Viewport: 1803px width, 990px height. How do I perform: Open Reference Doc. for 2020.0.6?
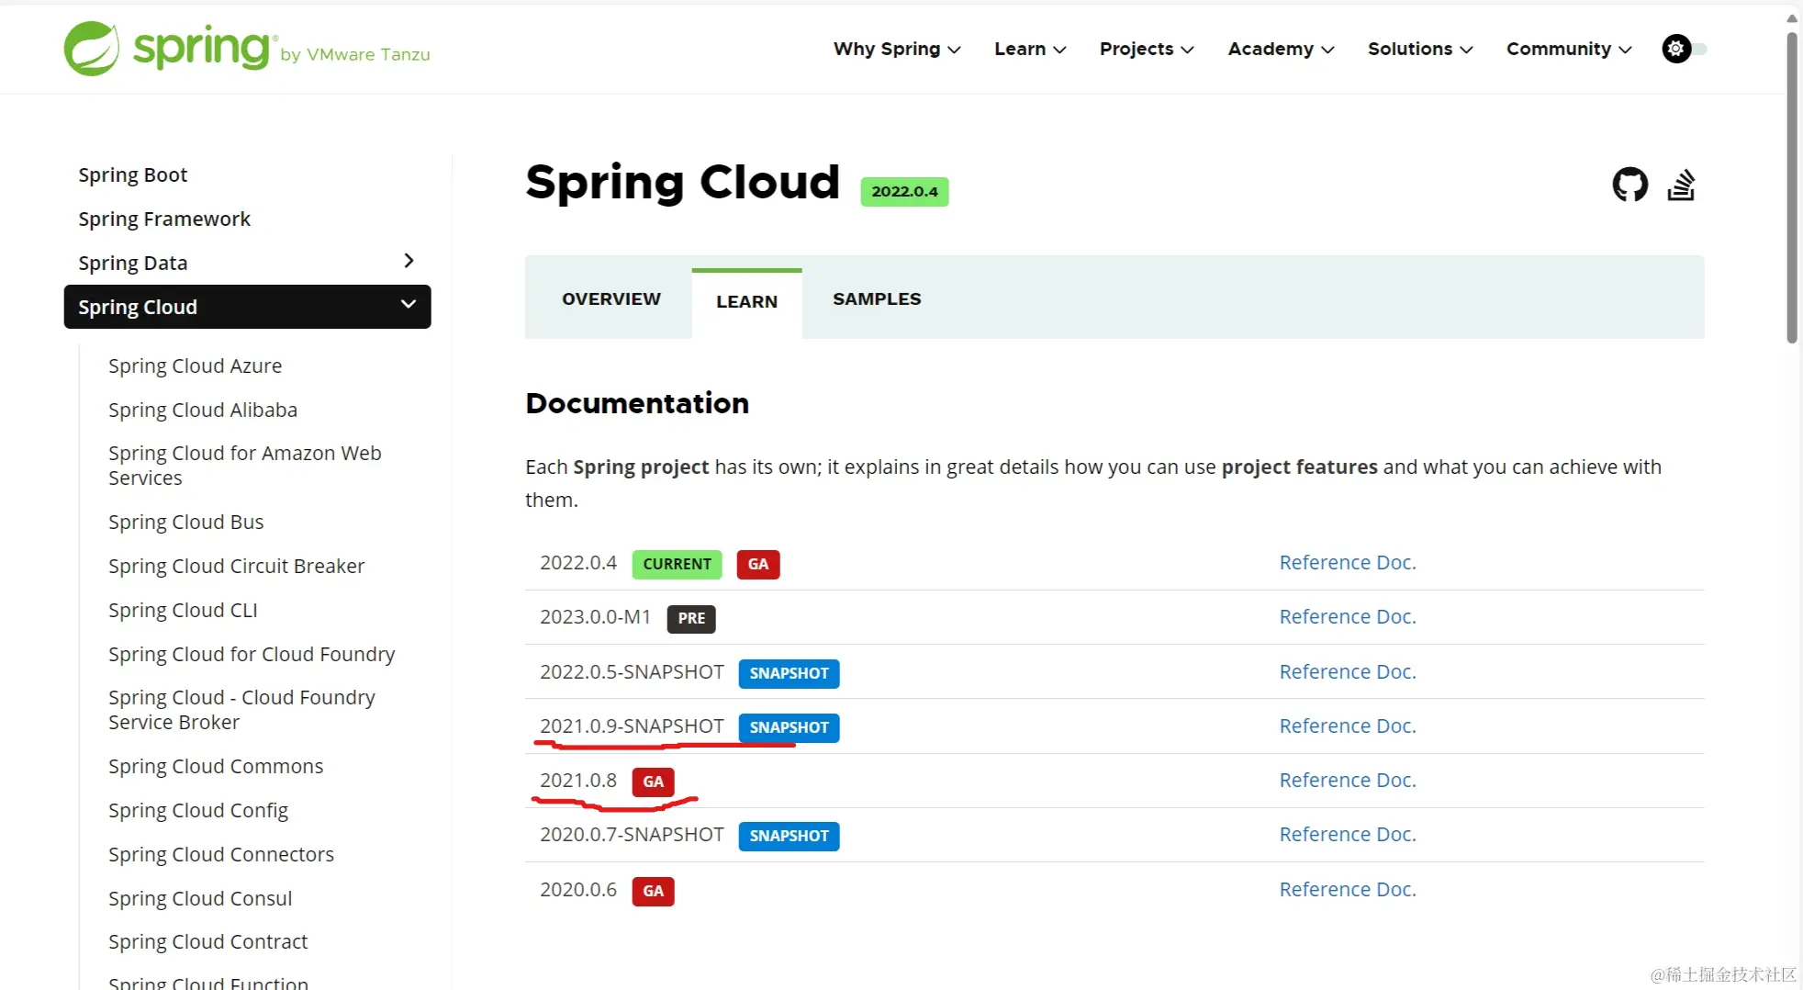1348,889
